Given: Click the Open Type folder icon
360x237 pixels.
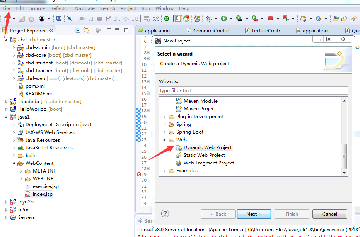Looking at the screenshot, I should point(336,19).
